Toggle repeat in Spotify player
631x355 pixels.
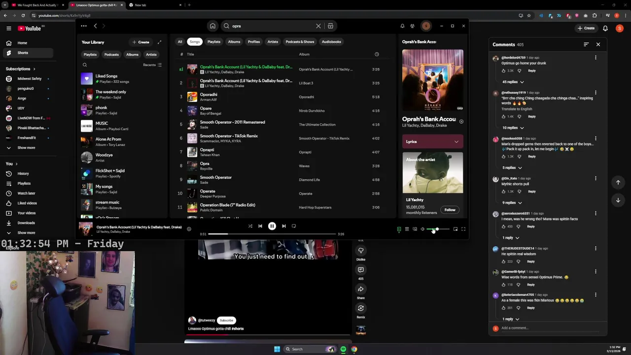click(x=294, y=226)
